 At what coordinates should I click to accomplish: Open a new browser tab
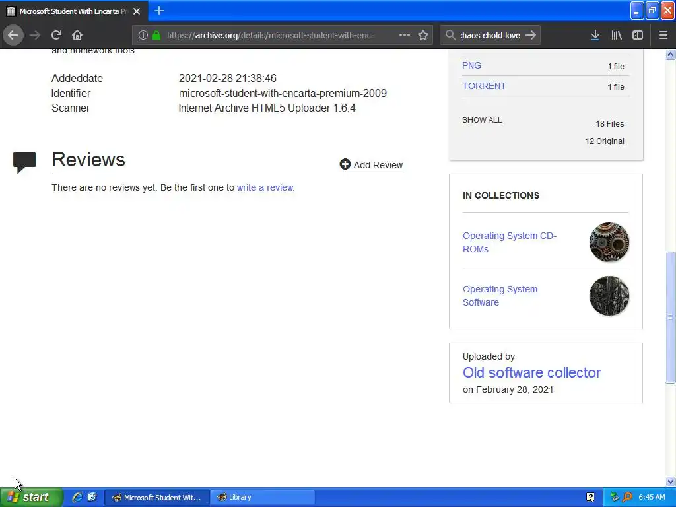click(159, 11)
